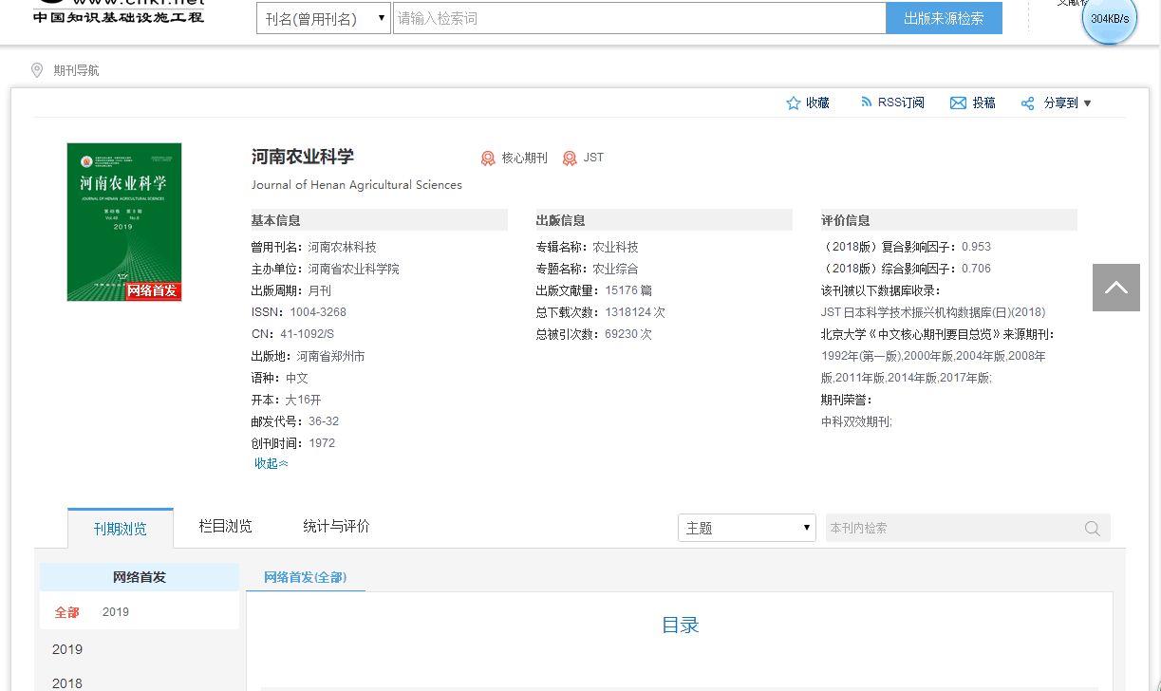The image size is (1161, 691).
Task: Click the 请输入检索词 search input box
Action: tap(639, 18)
